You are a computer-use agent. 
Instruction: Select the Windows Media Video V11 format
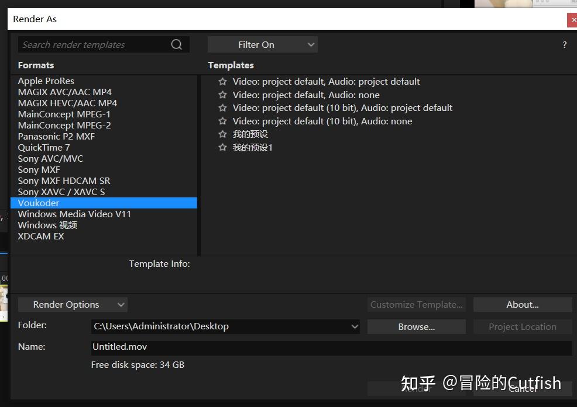74,214
